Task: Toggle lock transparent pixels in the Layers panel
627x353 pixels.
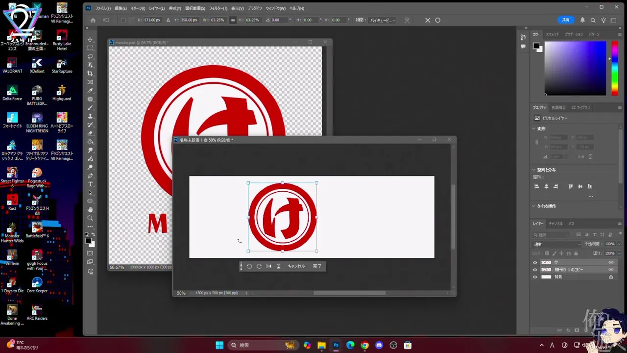Action: [x=547, y=253]
